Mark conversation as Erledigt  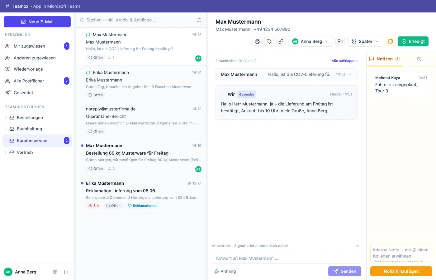(x=413, y=41)
